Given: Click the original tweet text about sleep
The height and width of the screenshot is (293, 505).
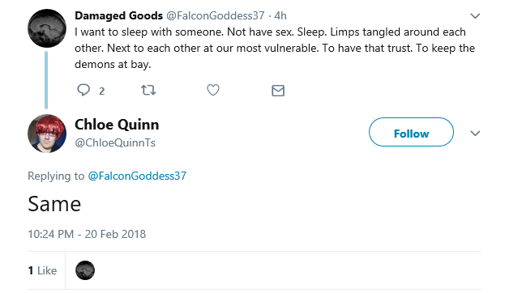Looking at the screenshot, I should tap(275, 48).
